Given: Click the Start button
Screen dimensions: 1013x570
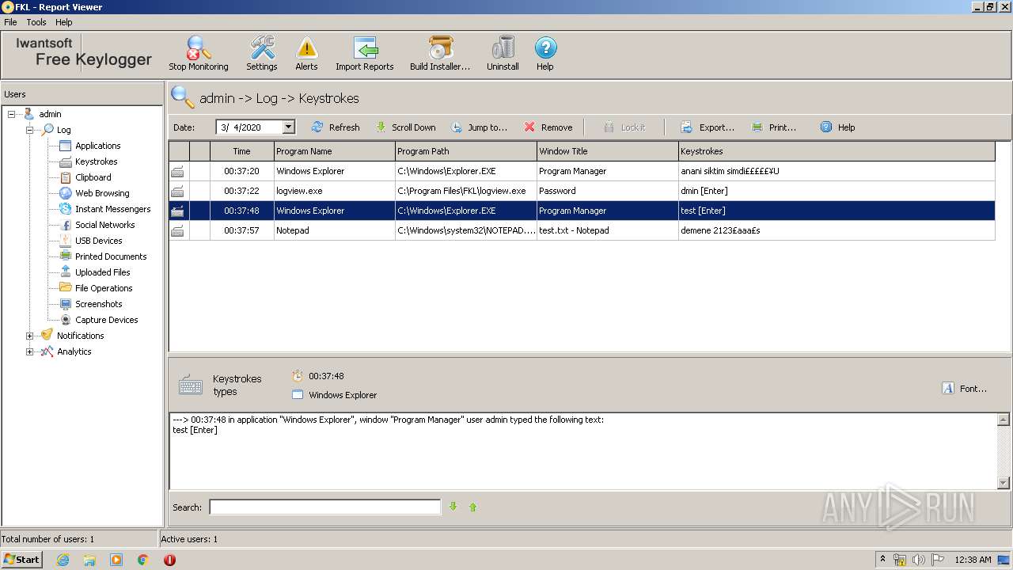Looking at the screenshot, I should click(22, 559).
